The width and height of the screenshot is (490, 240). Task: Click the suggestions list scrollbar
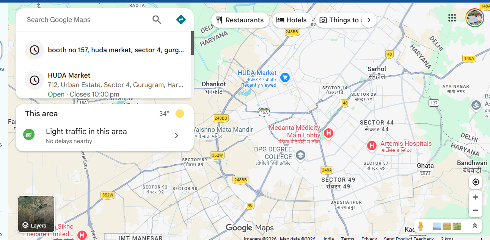click(192, 43)
